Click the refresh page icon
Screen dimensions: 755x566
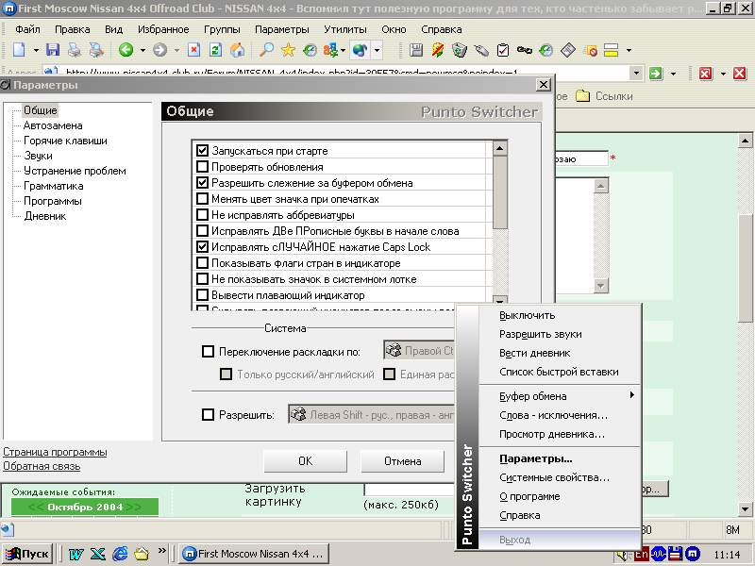[x=215, y=50]
